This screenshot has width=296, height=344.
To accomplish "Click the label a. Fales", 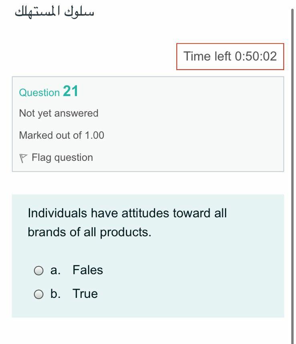I will (76, 270).
